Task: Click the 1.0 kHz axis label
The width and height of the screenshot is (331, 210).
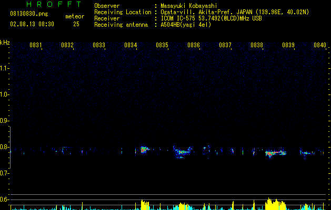Action: pyautogui.click(x=4, y=94)
